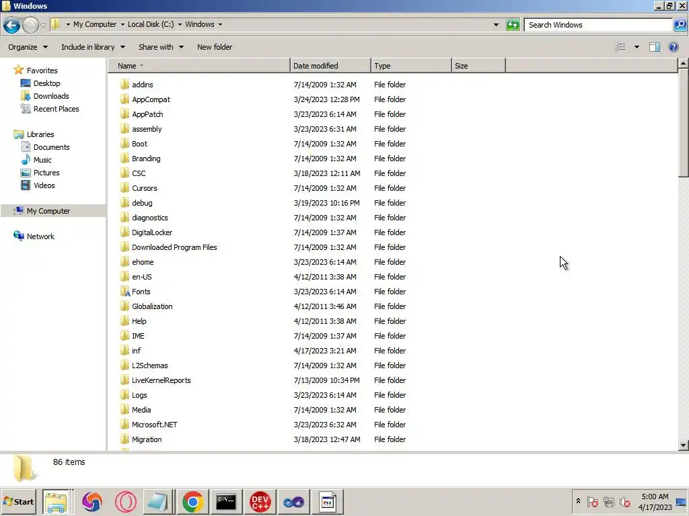Expand dropdown arrow after Windows in address bar
This screenshot has height=516, width=689.
[x=220, y=25]
